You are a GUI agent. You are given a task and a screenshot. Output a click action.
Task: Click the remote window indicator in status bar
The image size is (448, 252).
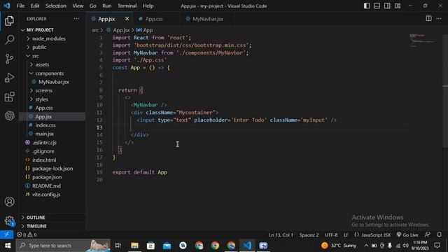6,234
